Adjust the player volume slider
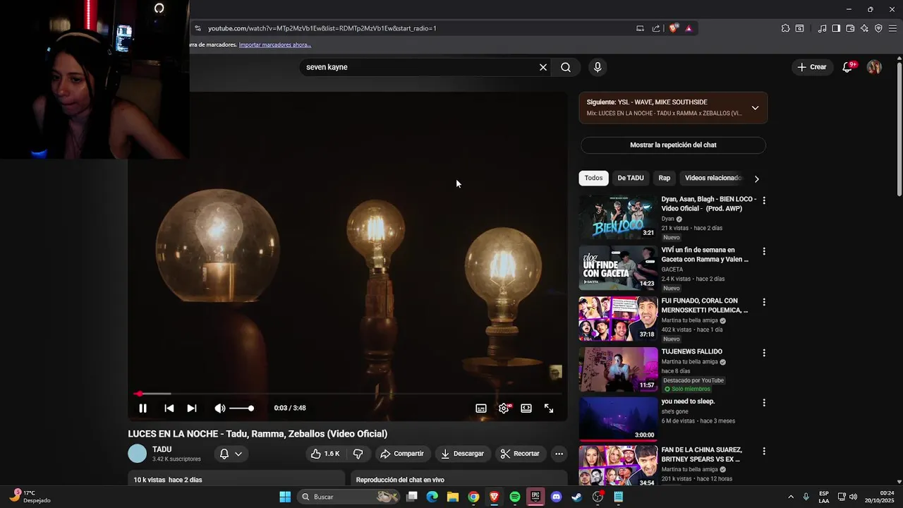This screenshot has height=508, width=903. click(x=241, y=408)
